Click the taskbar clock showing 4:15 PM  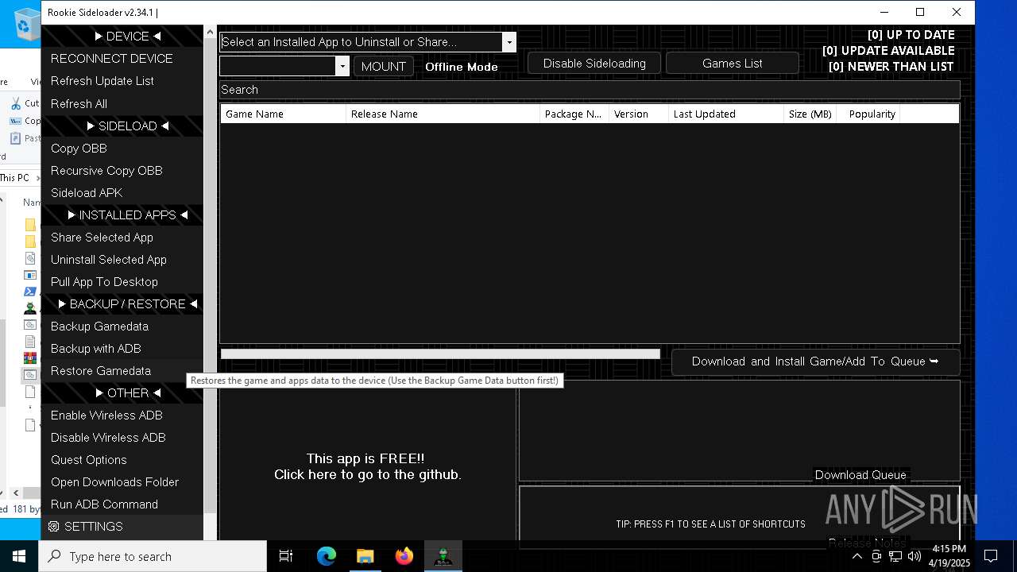(949, 556)
